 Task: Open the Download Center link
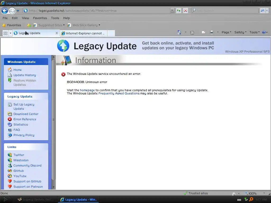click(x=26, y=114)
